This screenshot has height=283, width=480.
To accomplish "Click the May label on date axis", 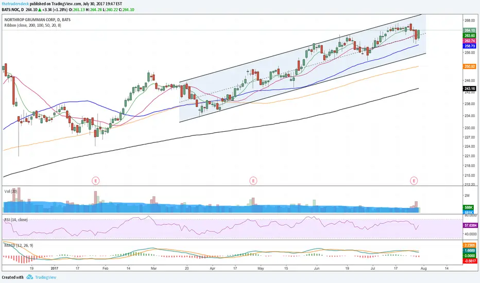I will coord(261,268).
